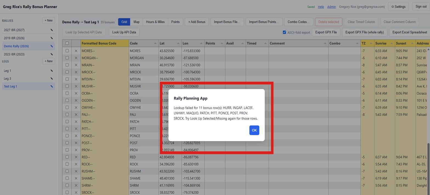Switch to the Map tab
The width and height of the screenshot is (430, 195).
click(136, 22)
